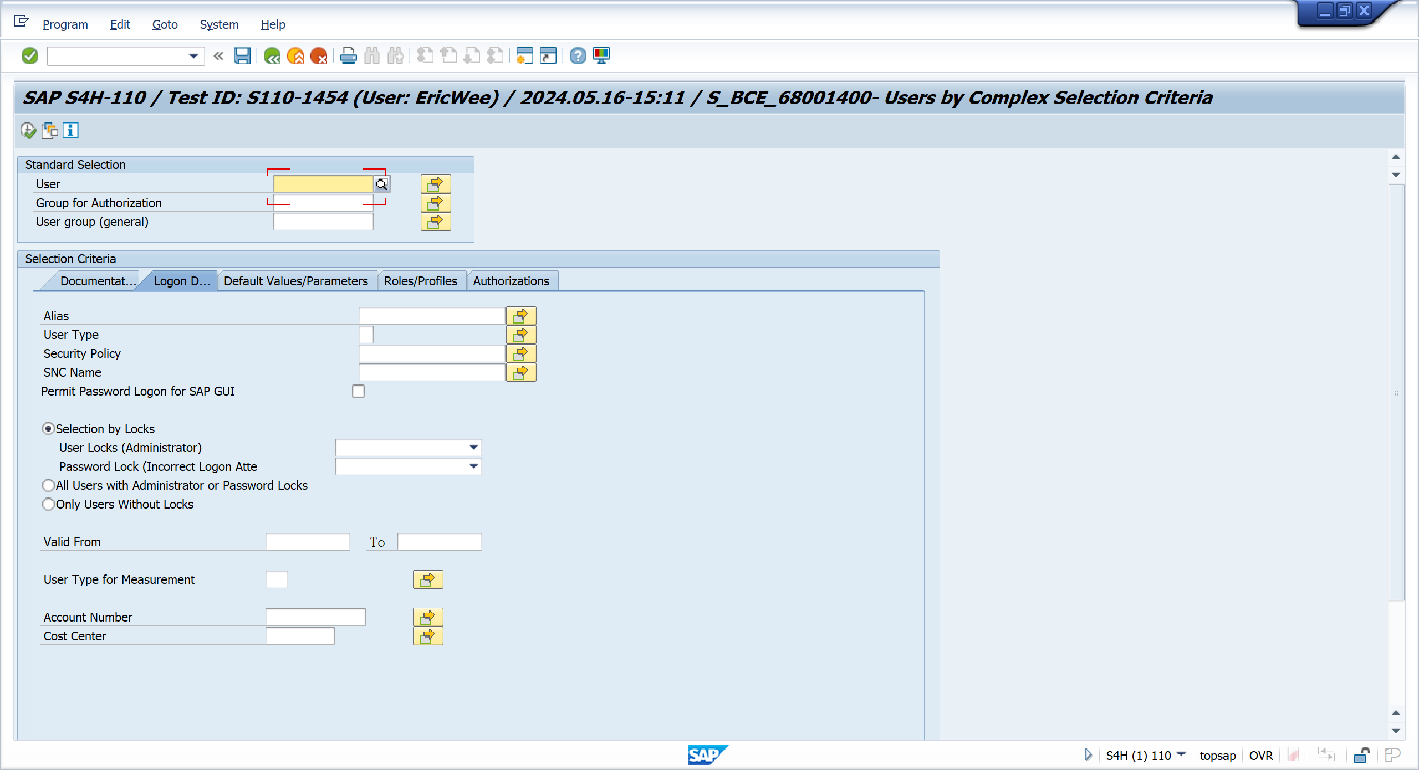Expand User Locks (Administrator) dropdown
Viewport: 1419px width, 770px height.
pyautogui.click(x=473, y=448)
